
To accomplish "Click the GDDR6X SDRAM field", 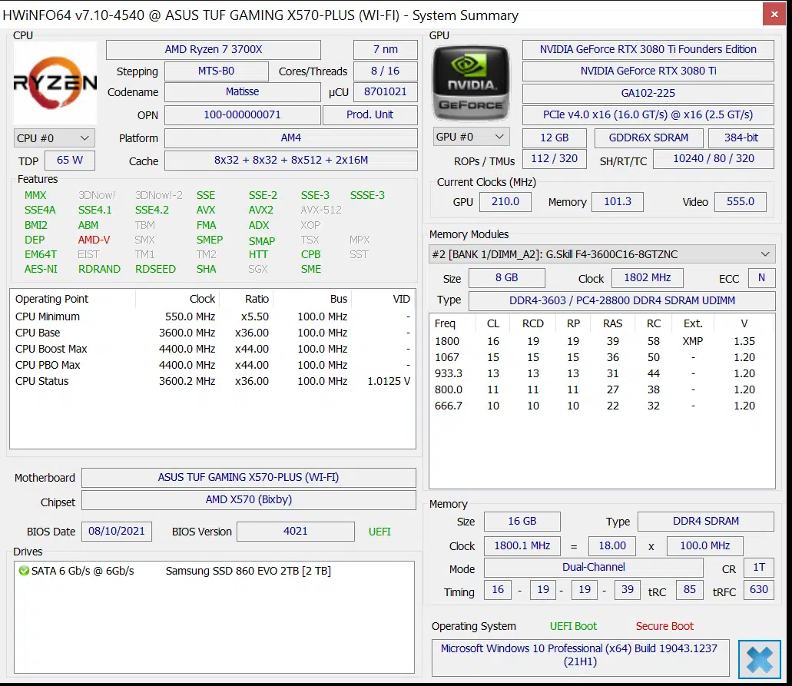I will pyautogui.click(x=648, y=138).
